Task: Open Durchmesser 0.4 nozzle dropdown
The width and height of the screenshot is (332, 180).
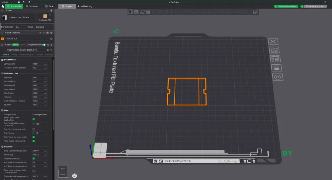Action: tap(20, 27)
